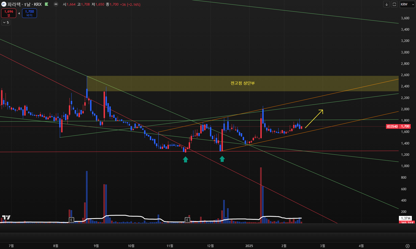Click the green flag icon beside KRX
The width and height of the screenshot is (416, 249).
[47, 4]
